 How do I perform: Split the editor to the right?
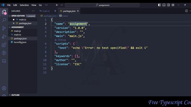[x=187, y=11]
